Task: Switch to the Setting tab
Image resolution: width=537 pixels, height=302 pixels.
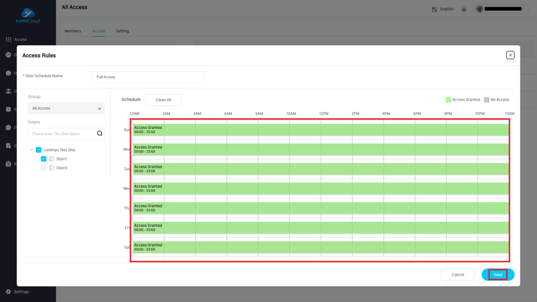Action: 122,31
